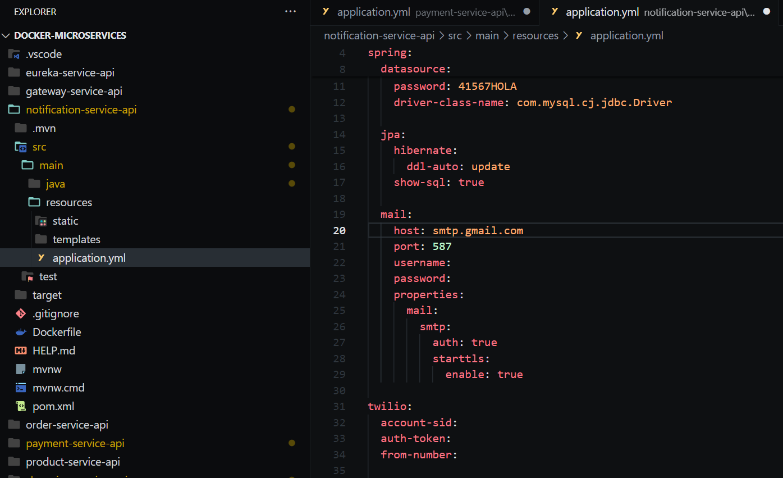Collapse the src folder
This screenshot has width=783, height=478.
tap(39, 147)
